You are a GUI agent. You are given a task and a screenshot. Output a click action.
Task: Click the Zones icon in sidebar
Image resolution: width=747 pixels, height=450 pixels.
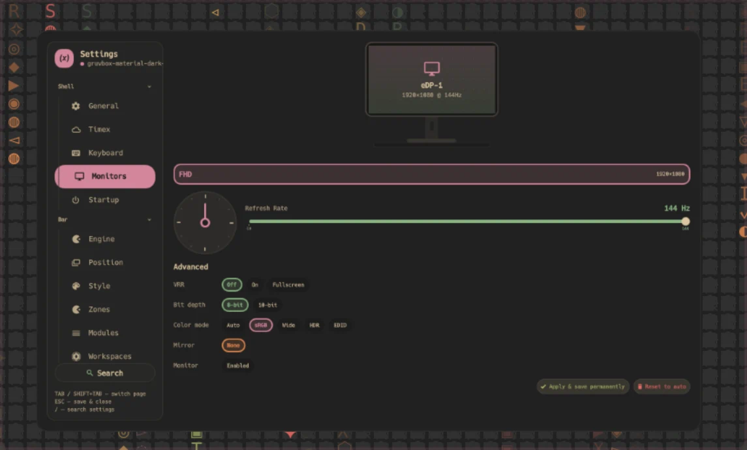click(76, 310)
